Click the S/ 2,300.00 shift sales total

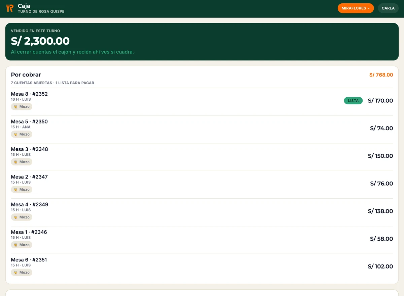point(40,41)
